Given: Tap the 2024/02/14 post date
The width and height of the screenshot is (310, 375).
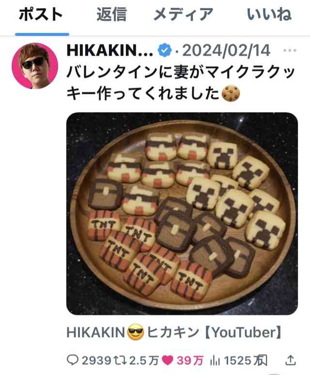Looking at the screenshot, I should (226, 51).
